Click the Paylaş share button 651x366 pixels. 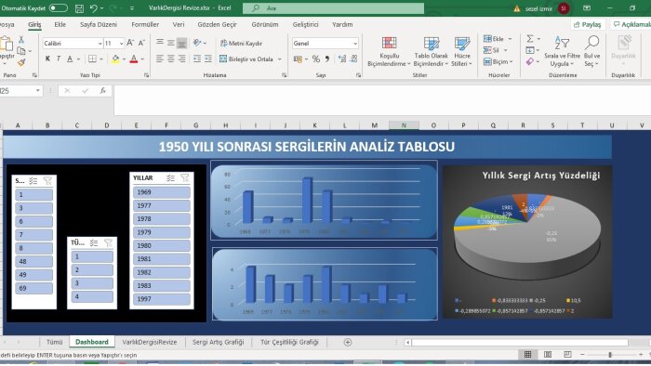tap(588, 24)
